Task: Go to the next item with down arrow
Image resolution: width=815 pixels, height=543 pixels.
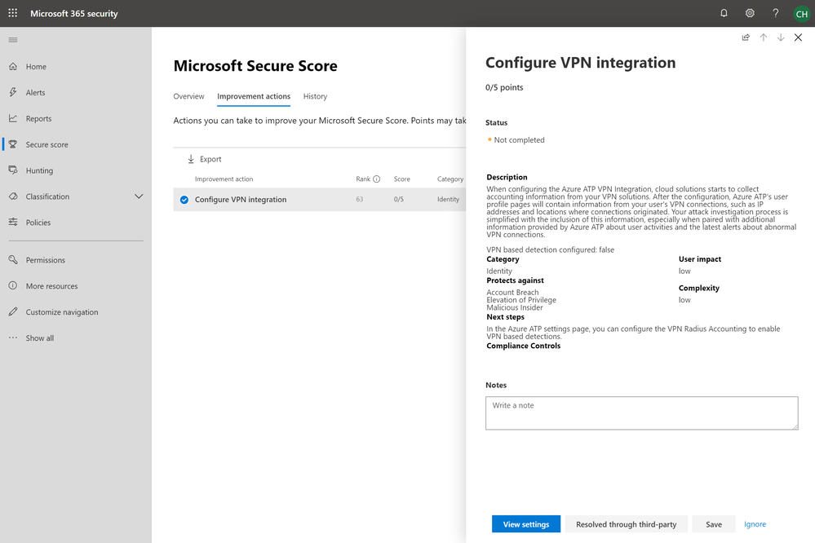Action: pos(781,38)
